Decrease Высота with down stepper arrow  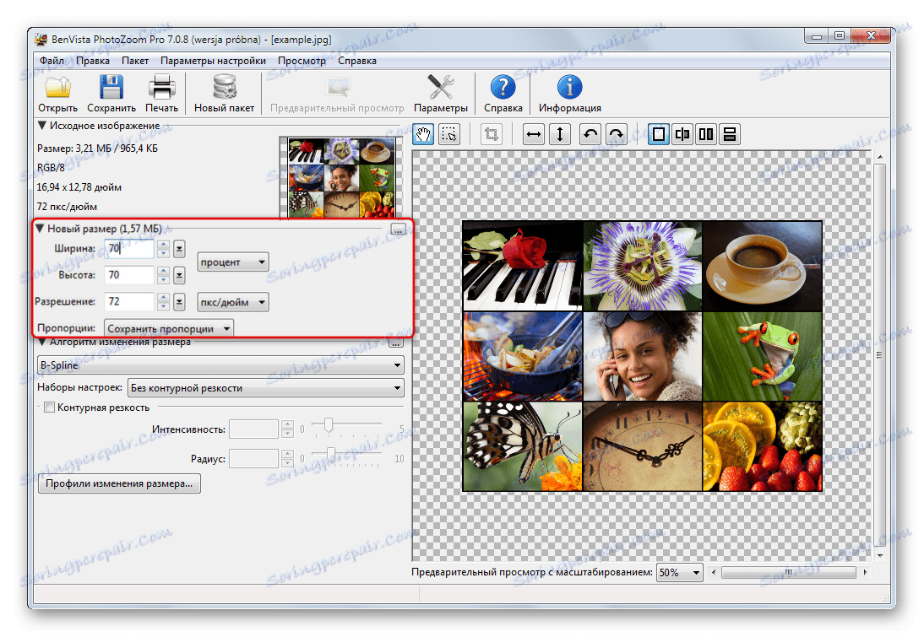(163, 279)
